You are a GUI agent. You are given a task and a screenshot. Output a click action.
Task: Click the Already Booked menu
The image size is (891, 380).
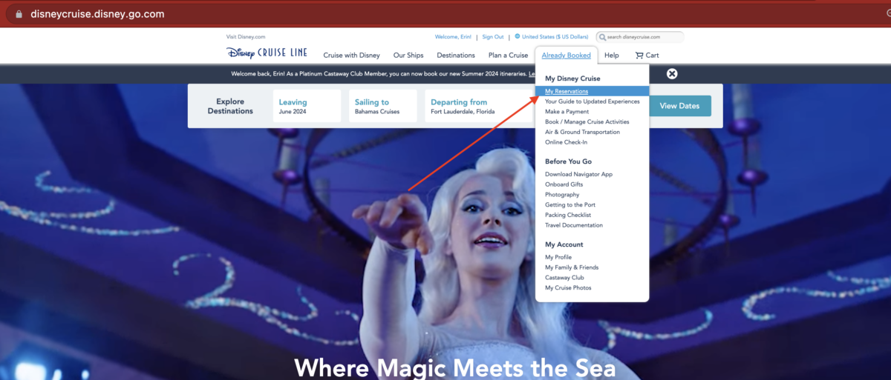567,56
